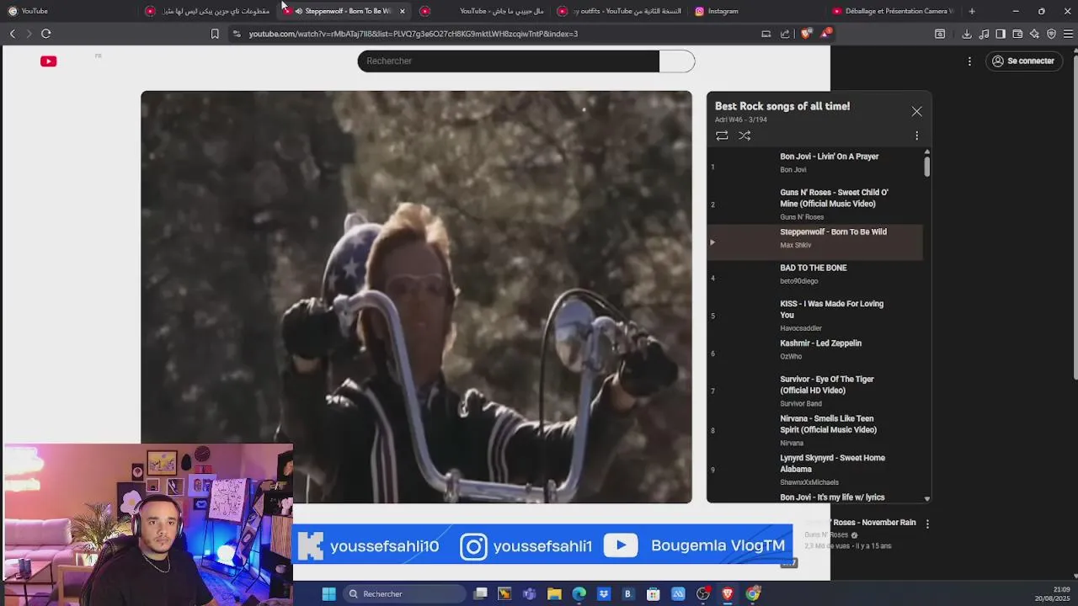Switch to the outfits YouTube tab

622,11
